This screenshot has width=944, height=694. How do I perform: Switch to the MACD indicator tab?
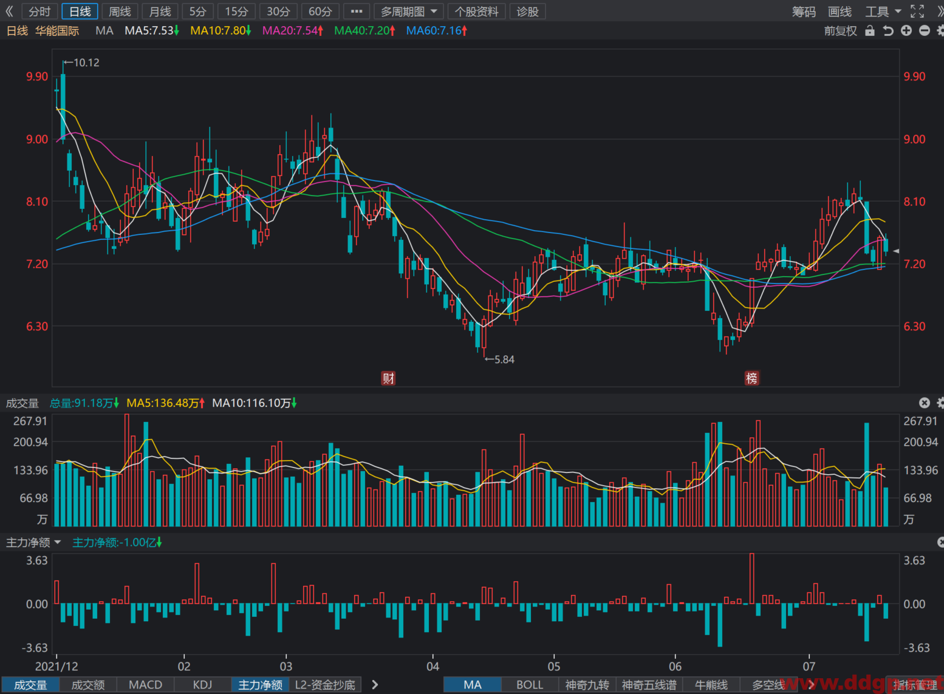tap(145, 685)
